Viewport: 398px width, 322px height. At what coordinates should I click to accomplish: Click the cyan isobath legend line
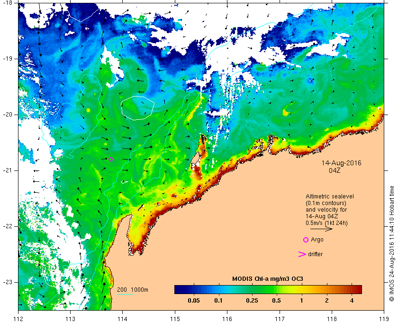(x=125, y=295)
